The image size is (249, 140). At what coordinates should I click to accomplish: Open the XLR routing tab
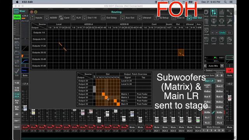76,18
